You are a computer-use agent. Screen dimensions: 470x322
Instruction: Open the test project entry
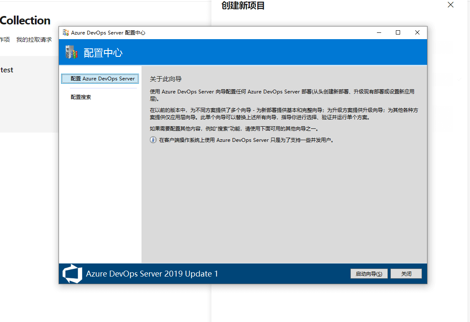pyautogui.click(x=7, y=70)
